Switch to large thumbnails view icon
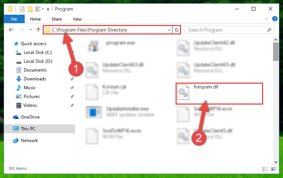Screen dimensions: 283x178 [273, 169]
